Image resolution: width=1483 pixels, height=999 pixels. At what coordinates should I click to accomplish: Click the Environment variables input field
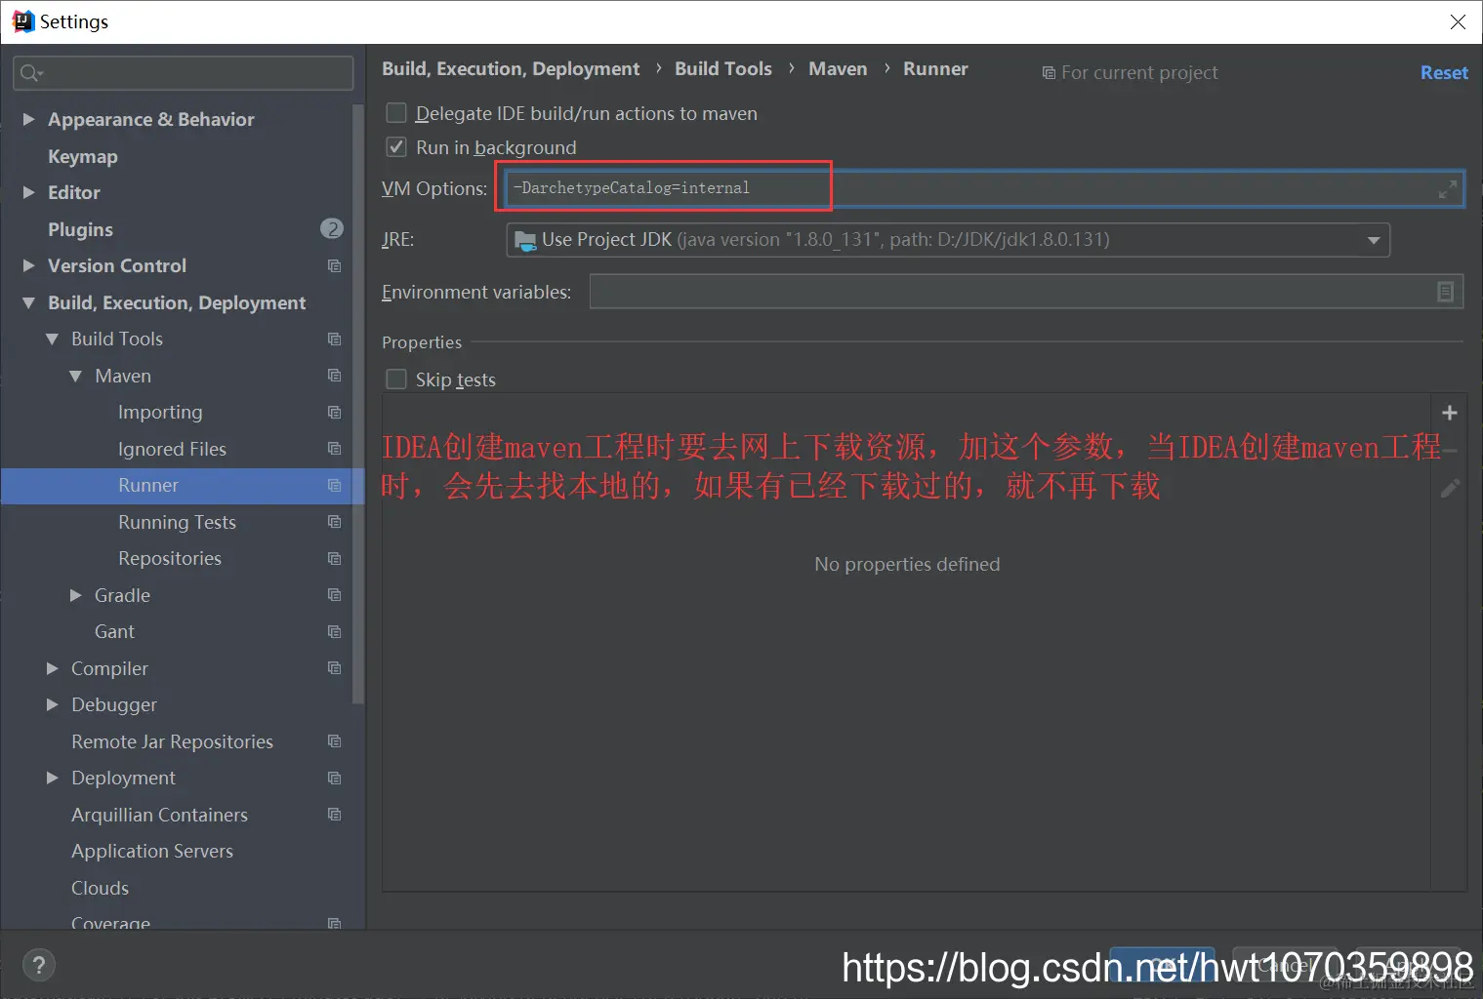(1026, 292)
